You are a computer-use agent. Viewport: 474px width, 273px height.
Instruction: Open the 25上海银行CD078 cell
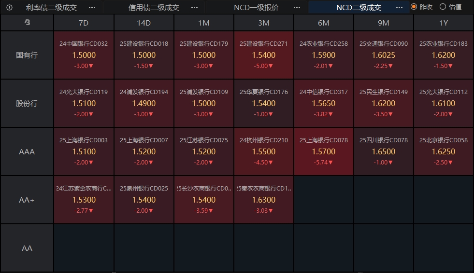click(323, 152)
